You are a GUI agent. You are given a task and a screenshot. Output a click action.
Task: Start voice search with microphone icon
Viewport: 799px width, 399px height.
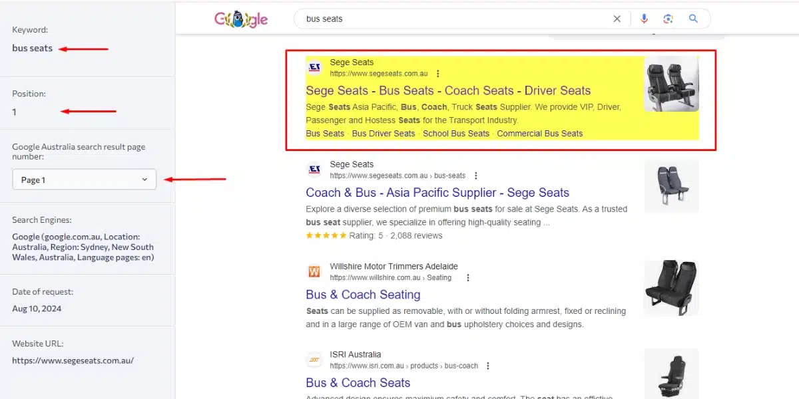pos(644,19)
